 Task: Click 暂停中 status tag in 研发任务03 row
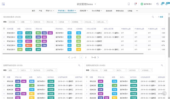29,41
